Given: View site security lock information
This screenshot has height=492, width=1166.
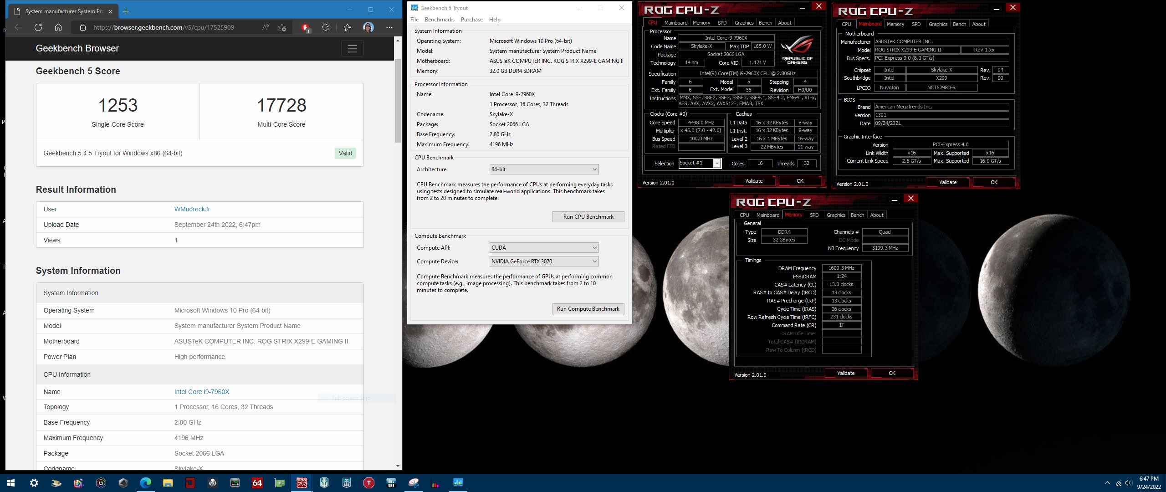Looking at the screenshot, I should pos(82,27).
